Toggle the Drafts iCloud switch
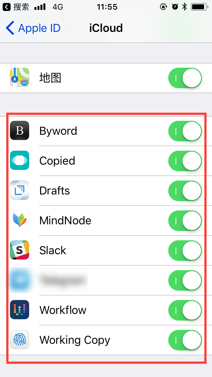212x377 pixels. tap(185, 191)
